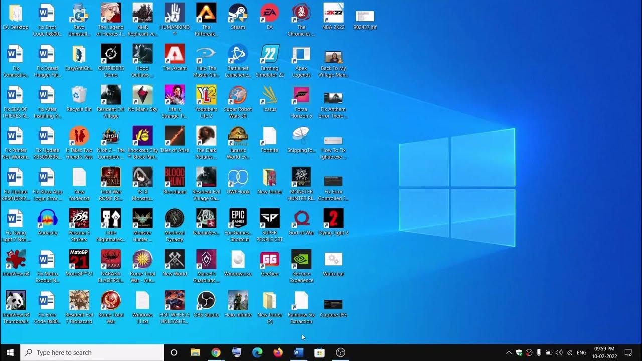Launch the Tales of Arise shortcut
The height and width of the screenshot is (361, 642).
click(x=175, y=140)
